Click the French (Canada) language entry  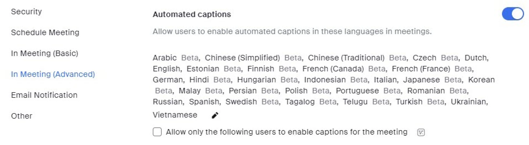pyautogui.click(x=333, y=69)
